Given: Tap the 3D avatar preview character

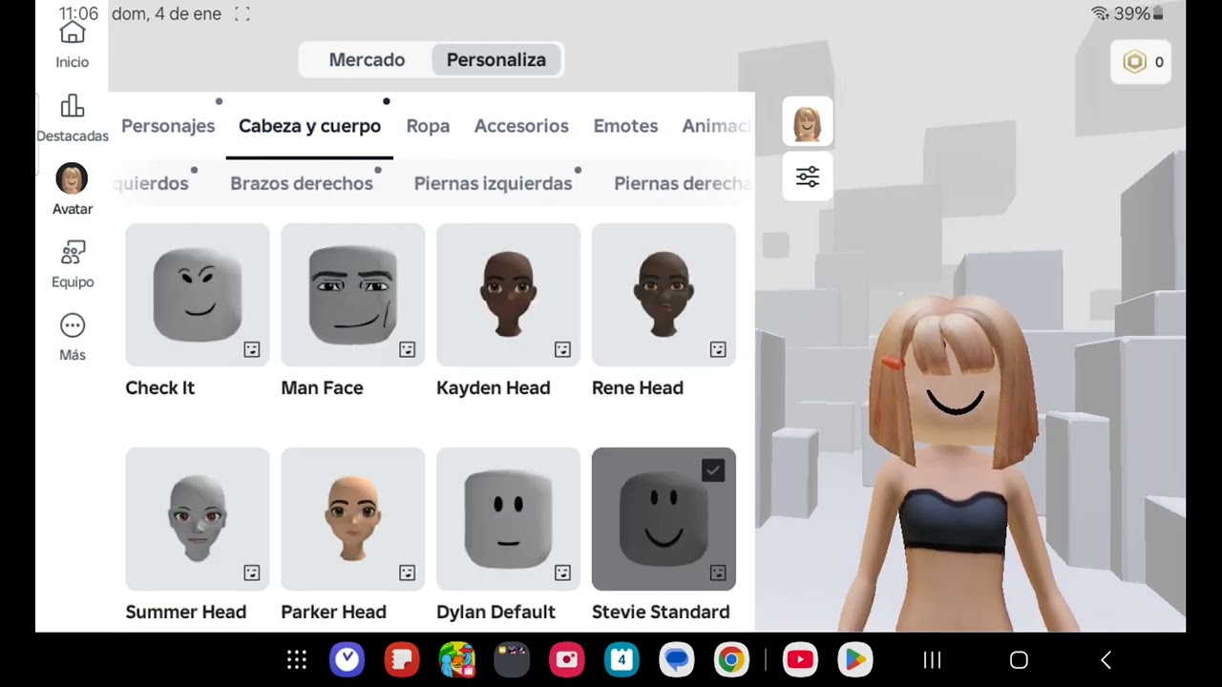Looking at the screenshot, I should [953, 463].
